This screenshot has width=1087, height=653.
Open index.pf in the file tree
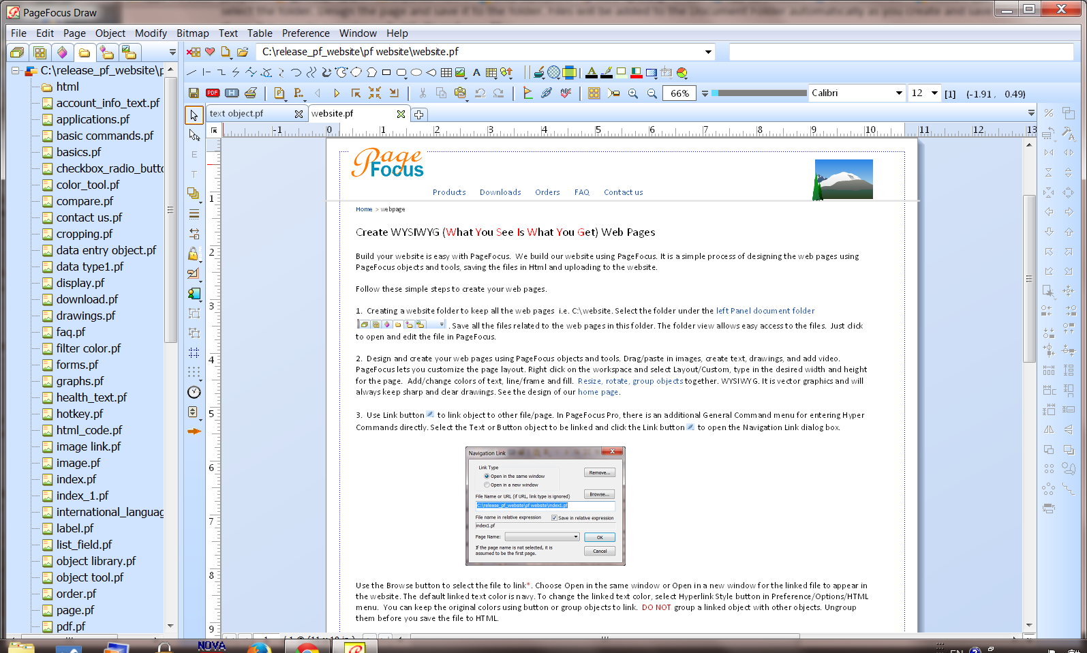click(76, 479)
